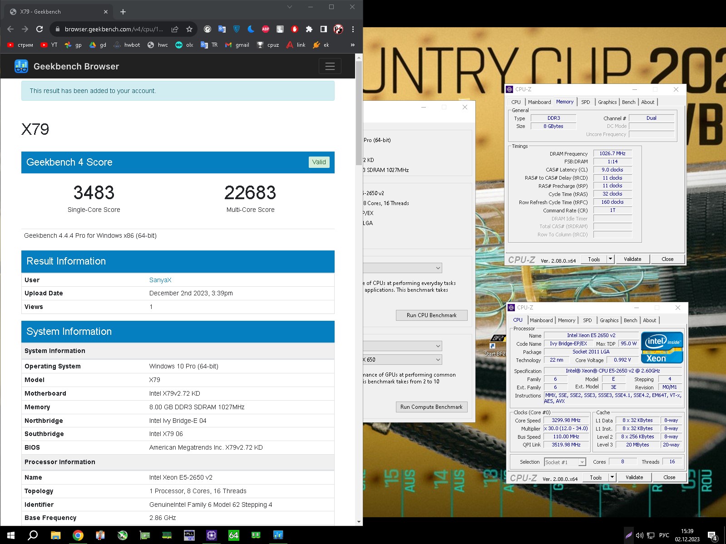This screenshot has width=726, height=544.
Task: Share this page from the address bar
Action: coord(175,29)
